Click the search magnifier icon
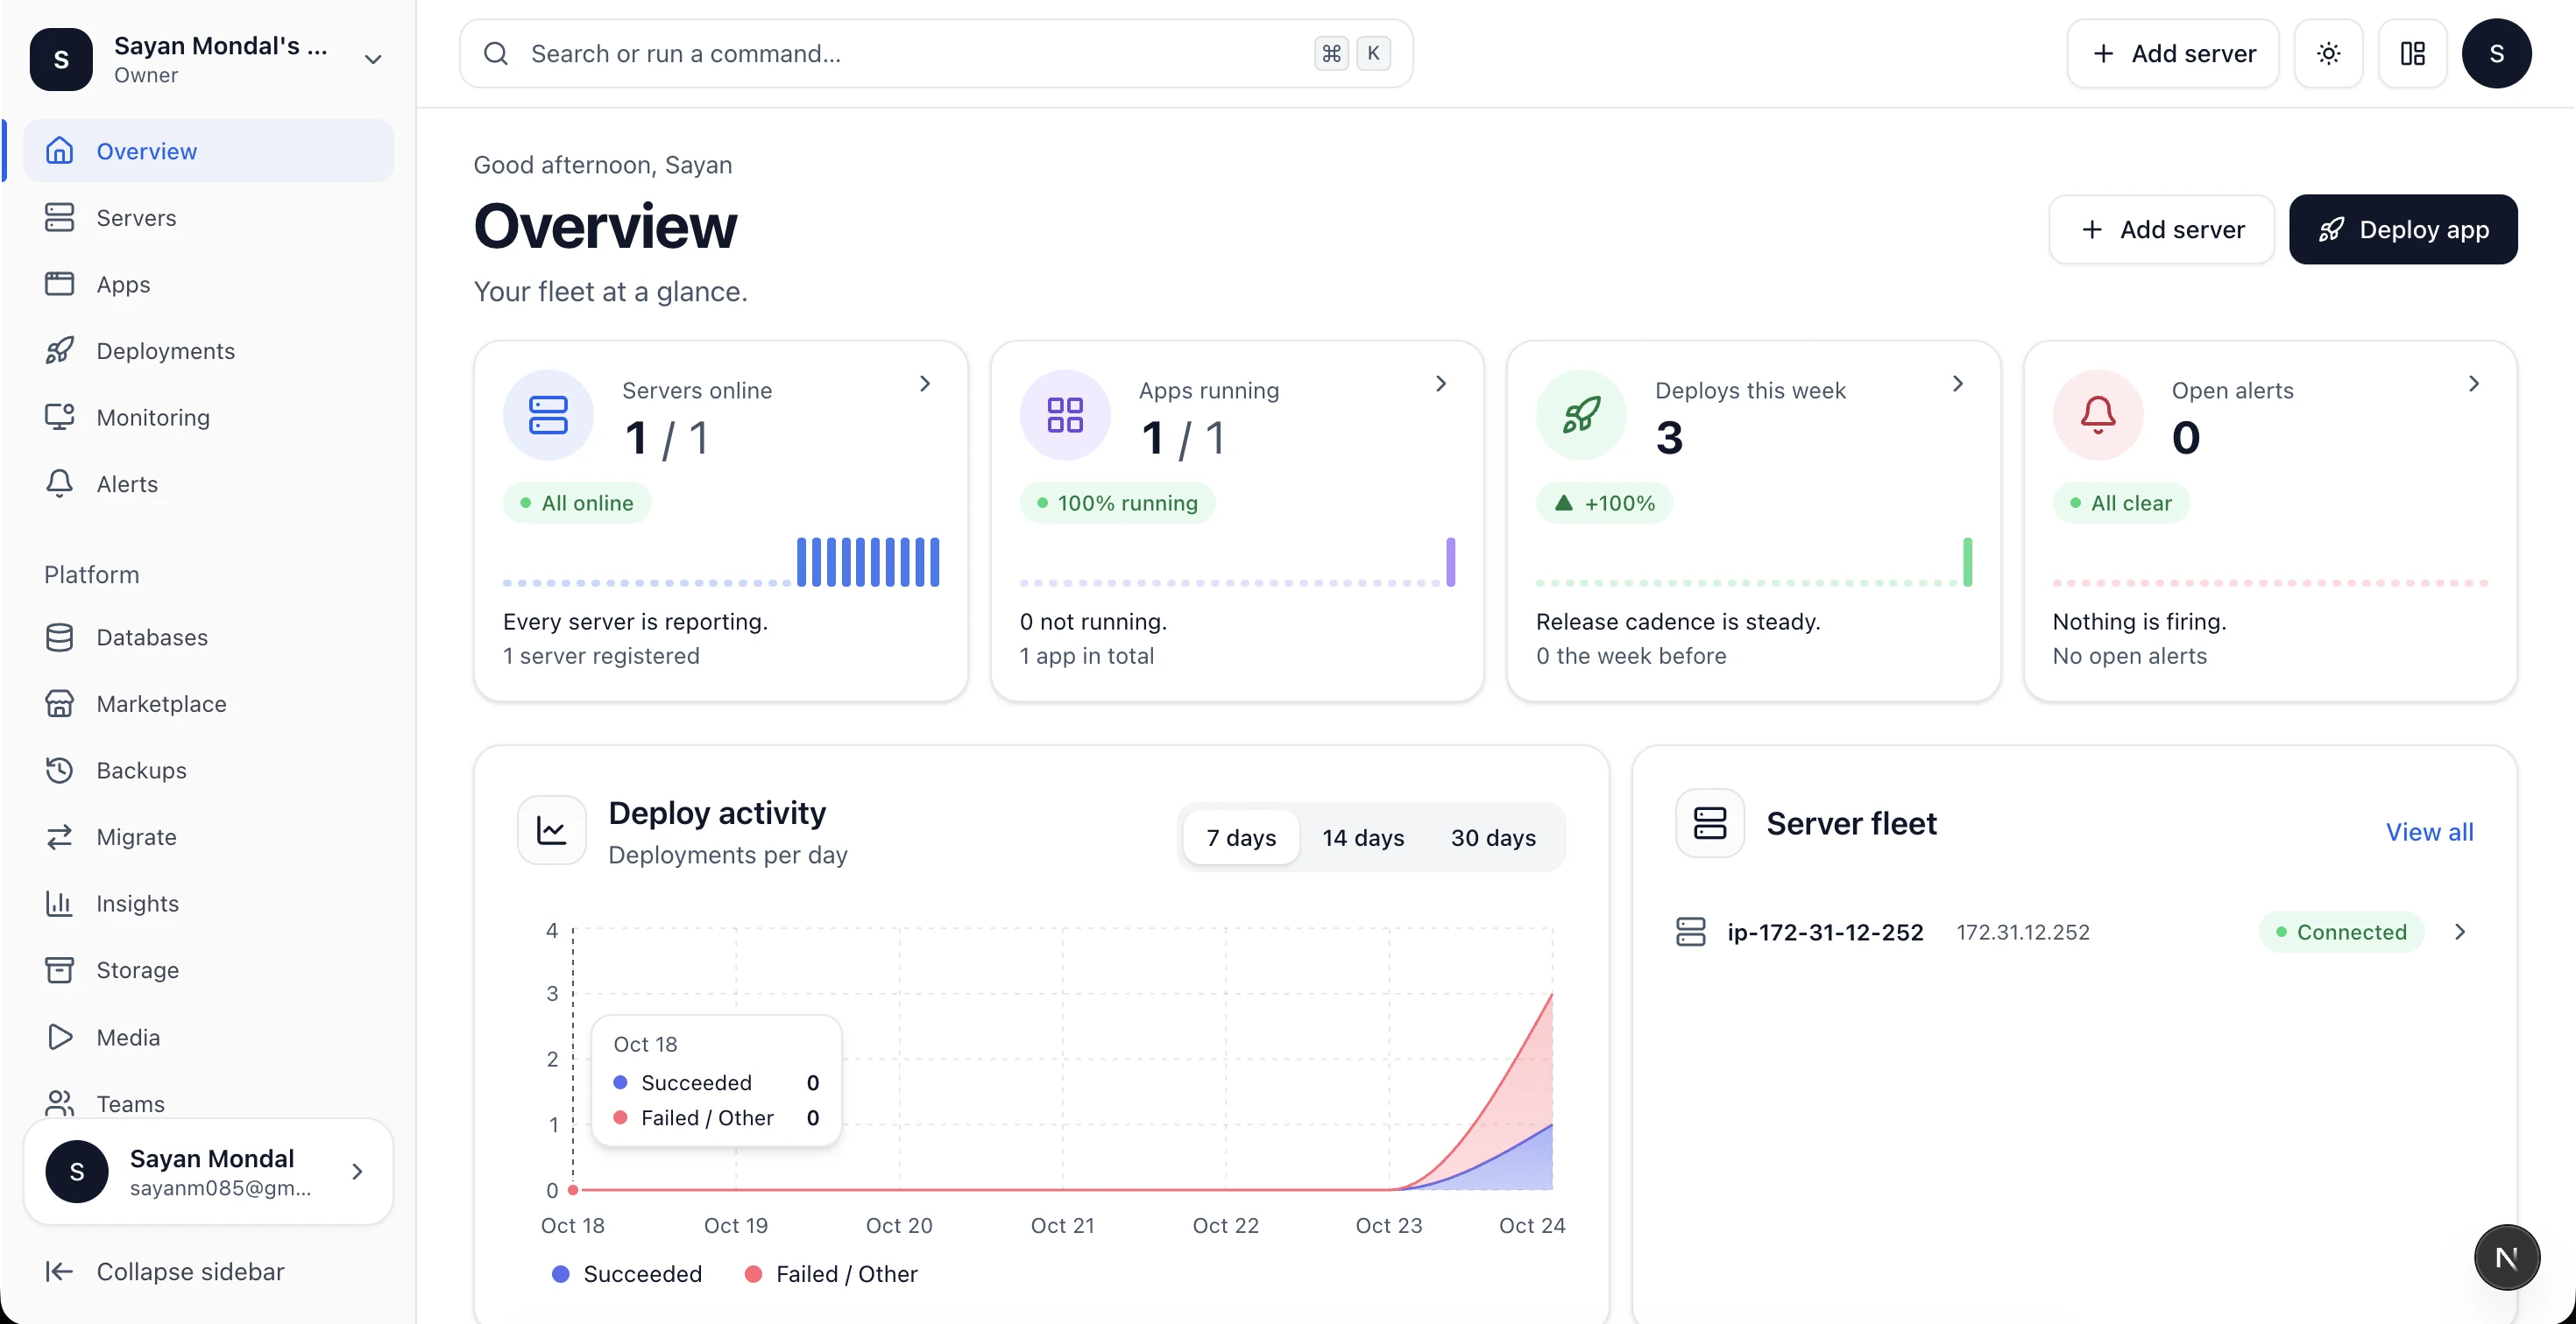2576x1324 pixels. [x=496, y=54]
